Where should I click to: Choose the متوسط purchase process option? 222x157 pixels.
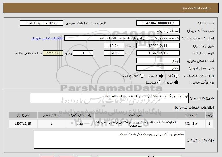point(159,82)
